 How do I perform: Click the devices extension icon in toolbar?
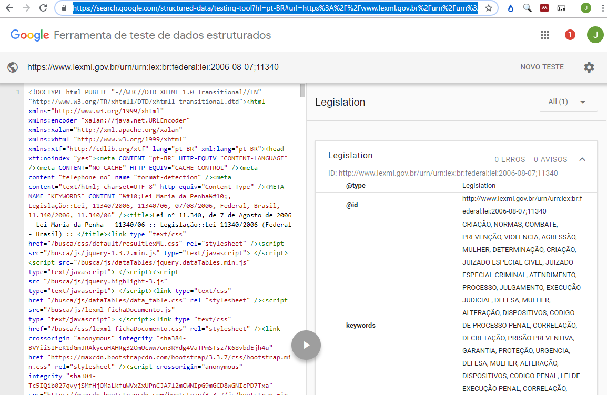(x=562, y=8)
